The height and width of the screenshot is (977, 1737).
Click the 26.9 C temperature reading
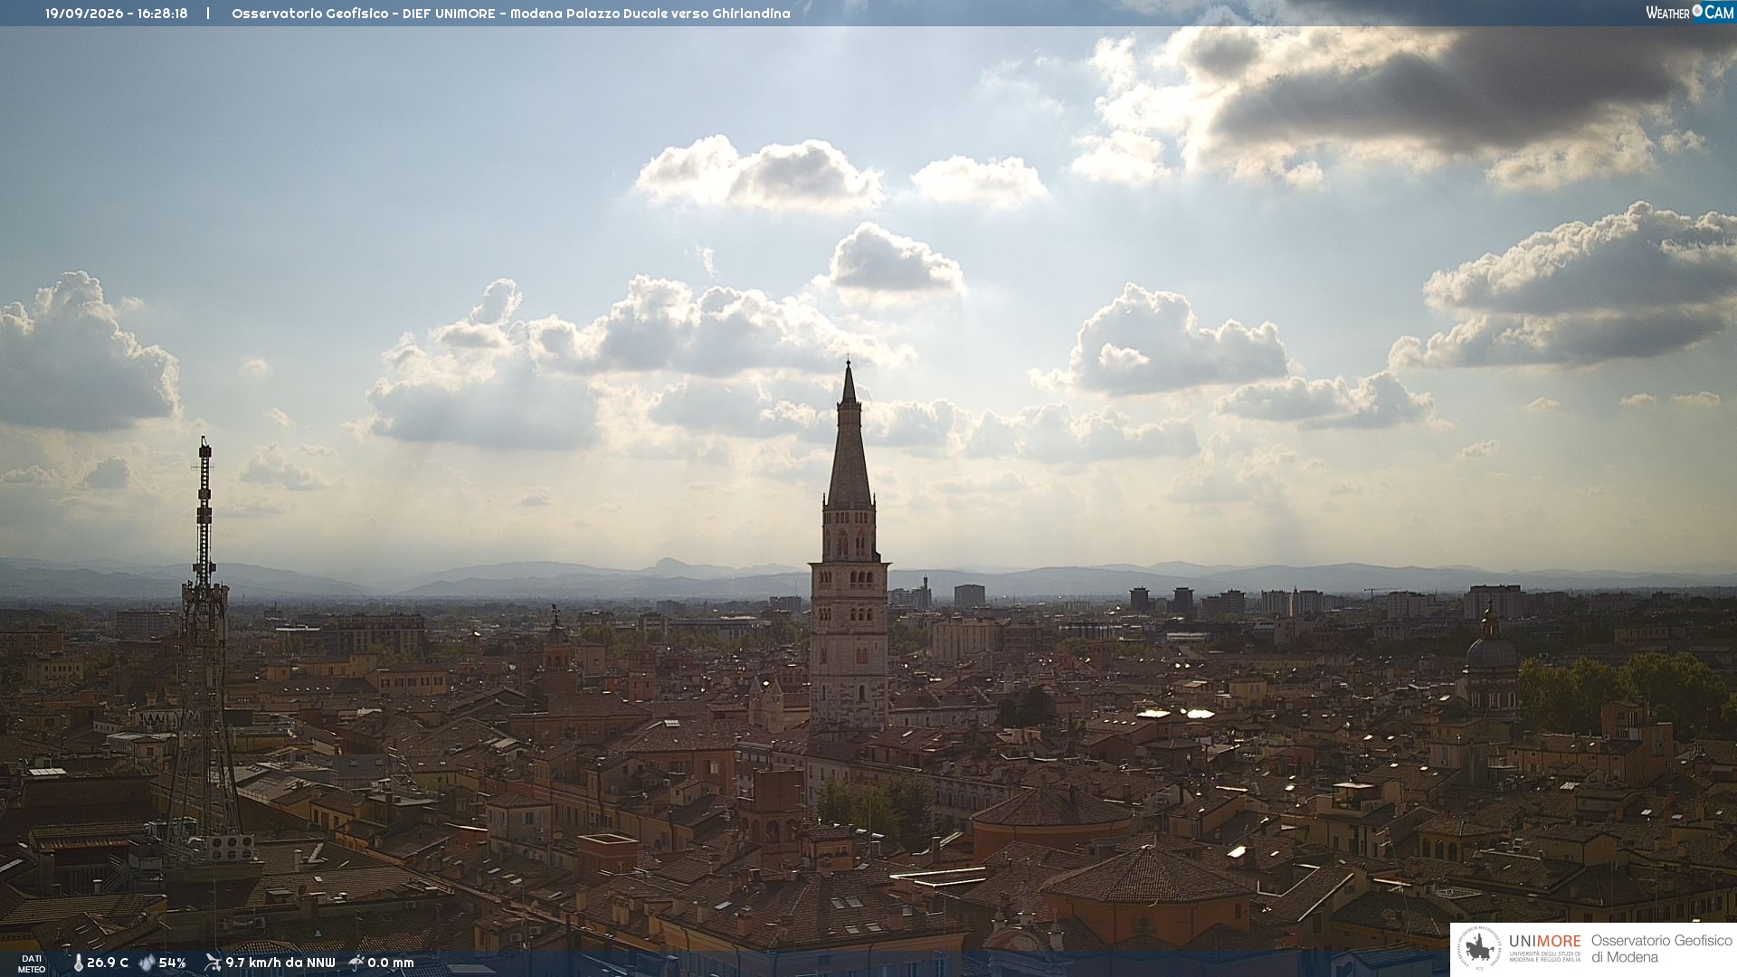pos(108,963)
